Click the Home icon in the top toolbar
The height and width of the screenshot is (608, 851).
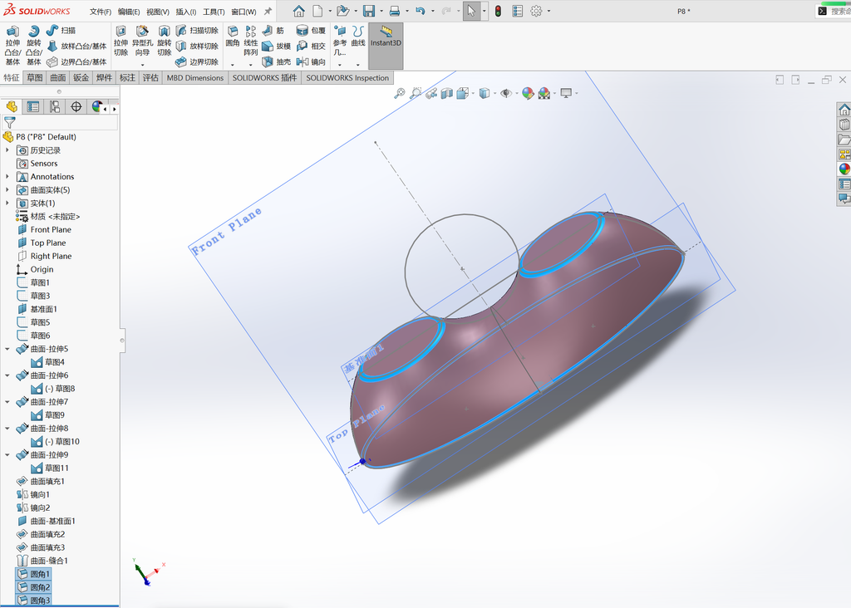(x=298, y=11)
